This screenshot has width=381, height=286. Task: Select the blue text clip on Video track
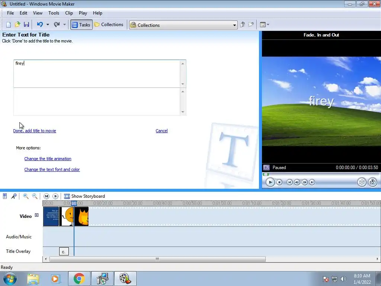tap(51, 216)
